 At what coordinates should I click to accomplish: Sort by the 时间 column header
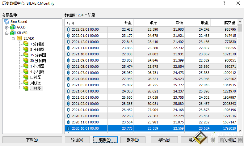(x=86, y=23)
